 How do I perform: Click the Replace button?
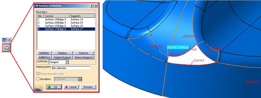click(62, 53)
